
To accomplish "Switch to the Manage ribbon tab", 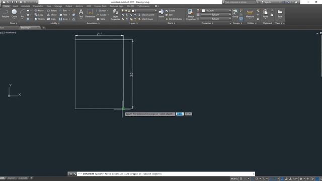I will pos(58,6).
